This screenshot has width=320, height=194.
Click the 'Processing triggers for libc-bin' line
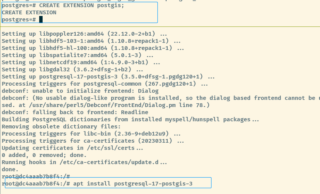[x=91, y=134]
